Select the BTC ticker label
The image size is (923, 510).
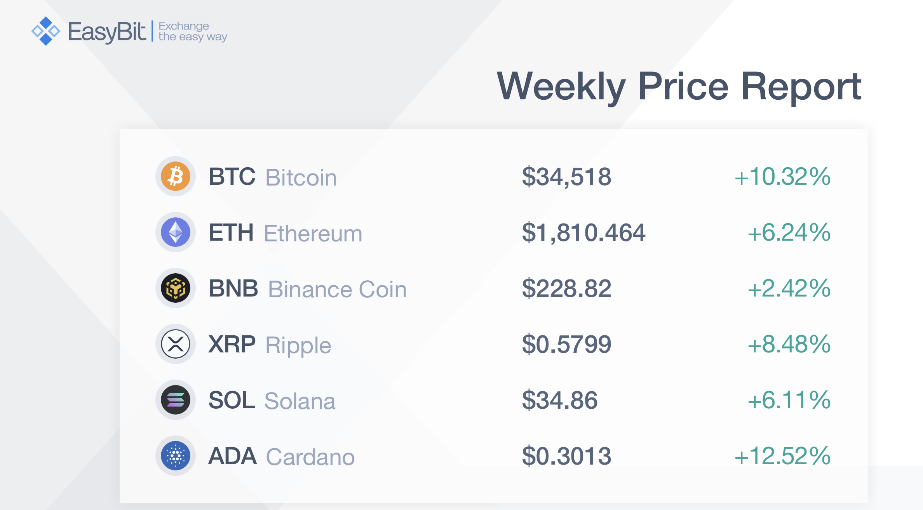(232, 177)
